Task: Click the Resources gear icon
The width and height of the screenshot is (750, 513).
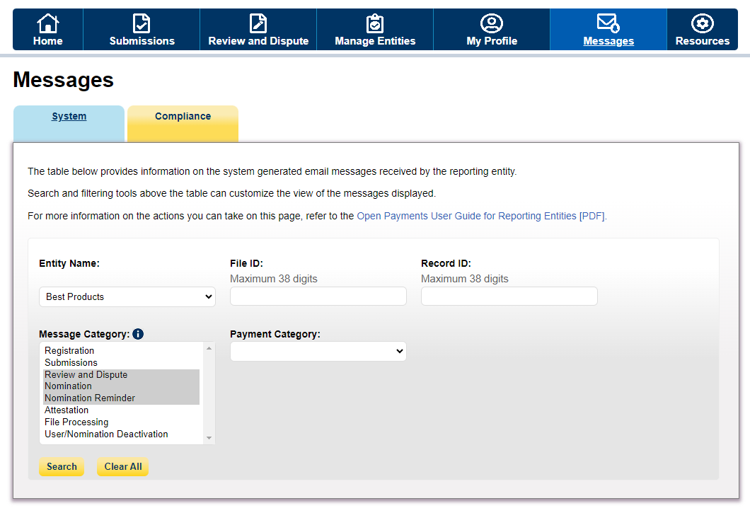Action: coord(702,23)
